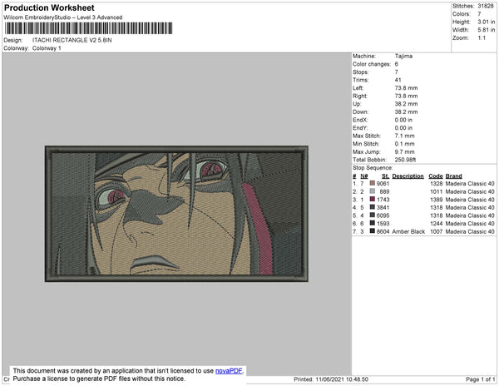Click the Min Stitch value '0.1 mm'
This screenshot has width=499, height=386.
pyautogui.click(x=404, y=144)
